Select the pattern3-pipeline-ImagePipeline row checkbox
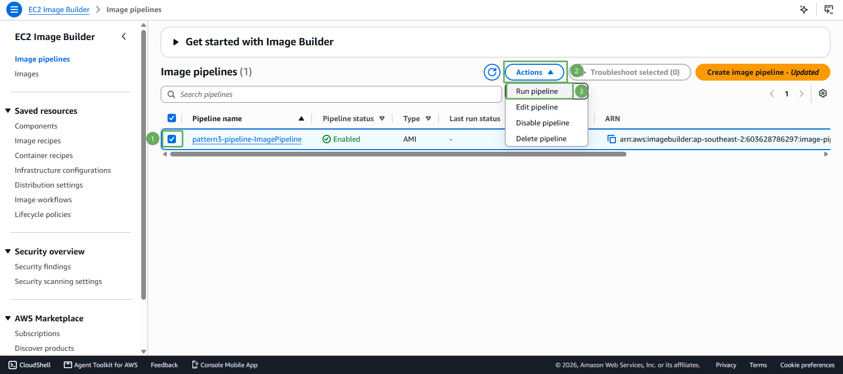The image size is (843, 374). point(172,139)
